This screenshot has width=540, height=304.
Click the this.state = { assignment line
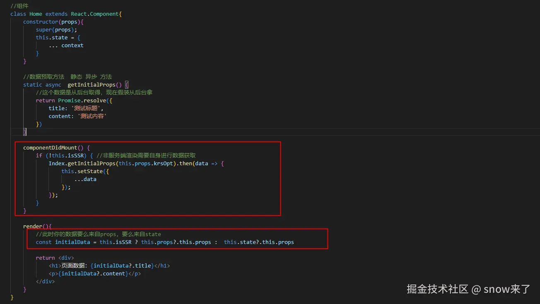tap(58, 37)
